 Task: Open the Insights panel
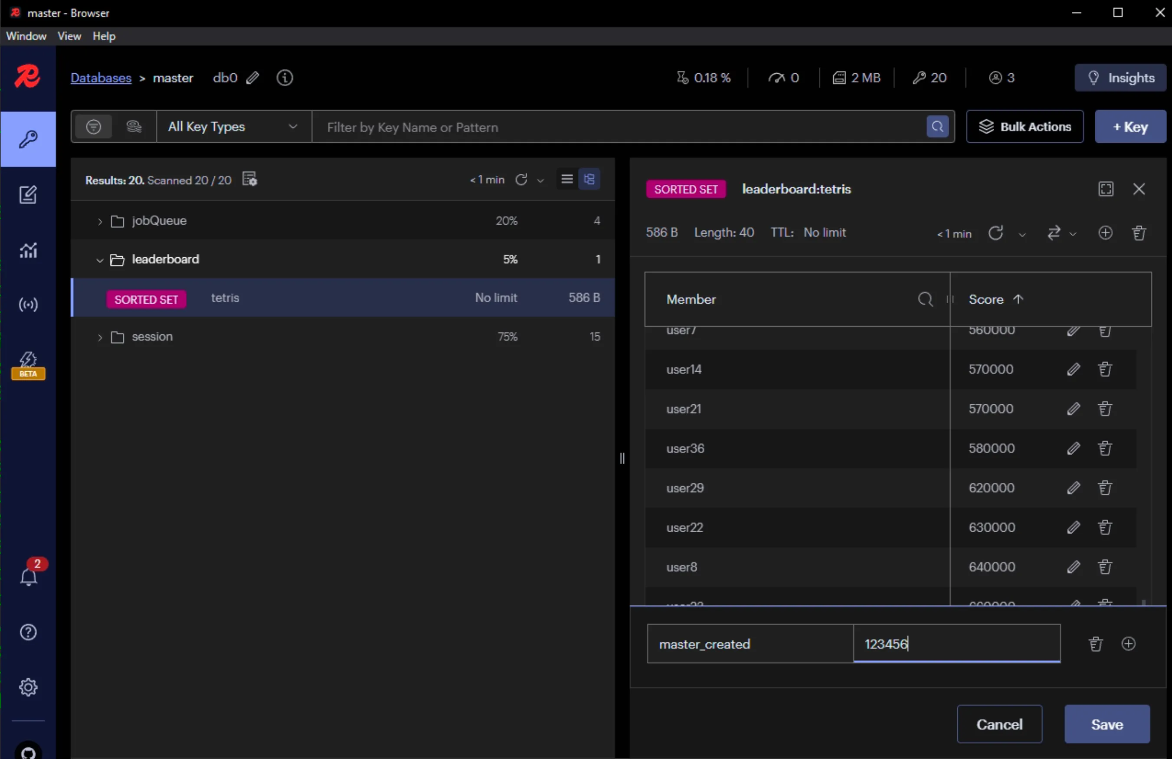1120,78
